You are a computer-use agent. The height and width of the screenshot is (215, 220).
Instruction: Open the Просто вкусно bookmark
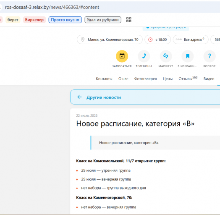click(65, 20)
